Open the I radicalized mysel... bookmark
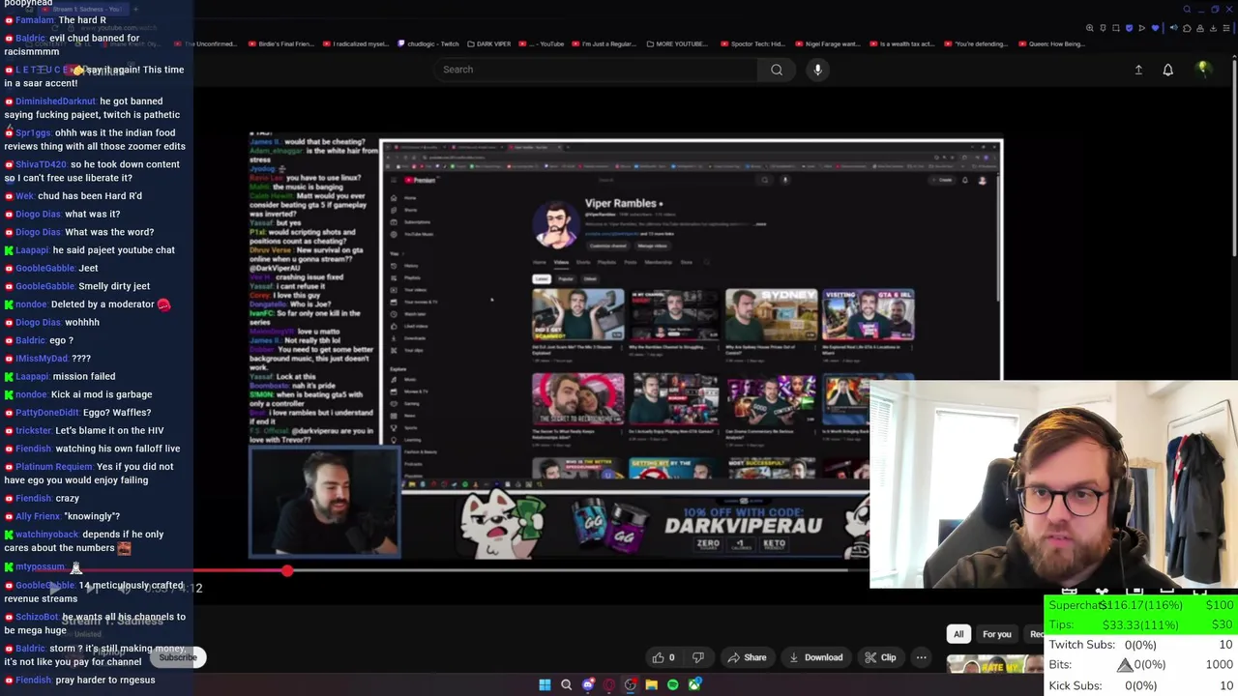The width and height of the screenshot is (1238, 696). (356, 43)
